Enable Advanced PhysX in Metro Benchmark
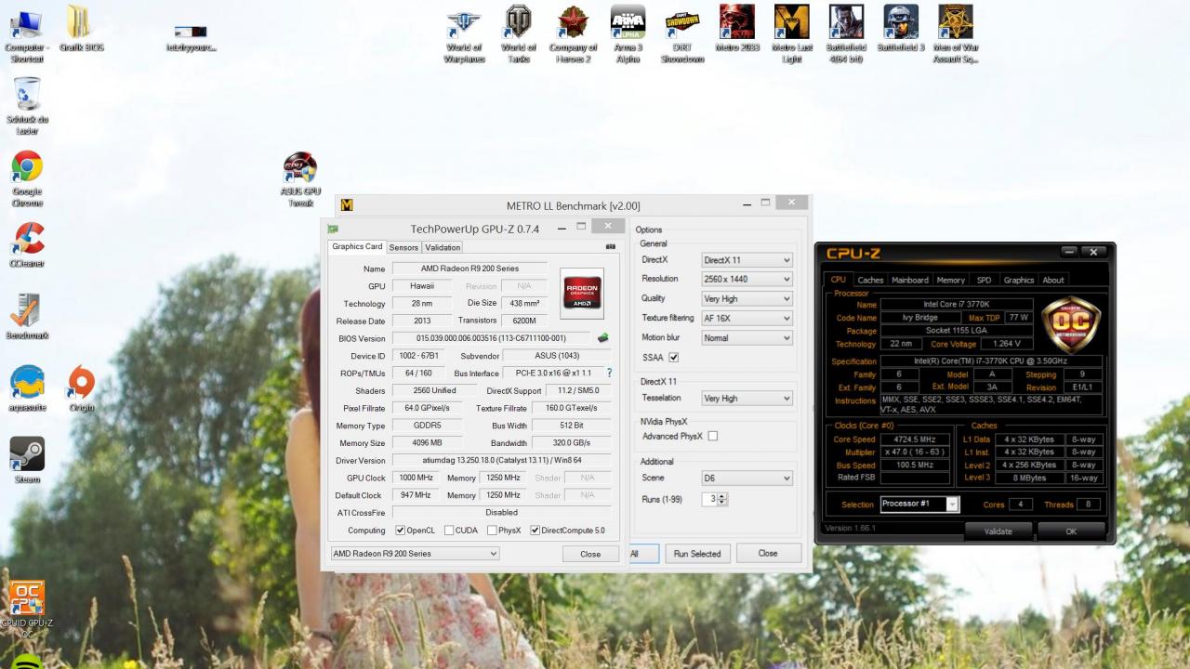Viewport: 1190px width, 669px height. coord(713,436)
